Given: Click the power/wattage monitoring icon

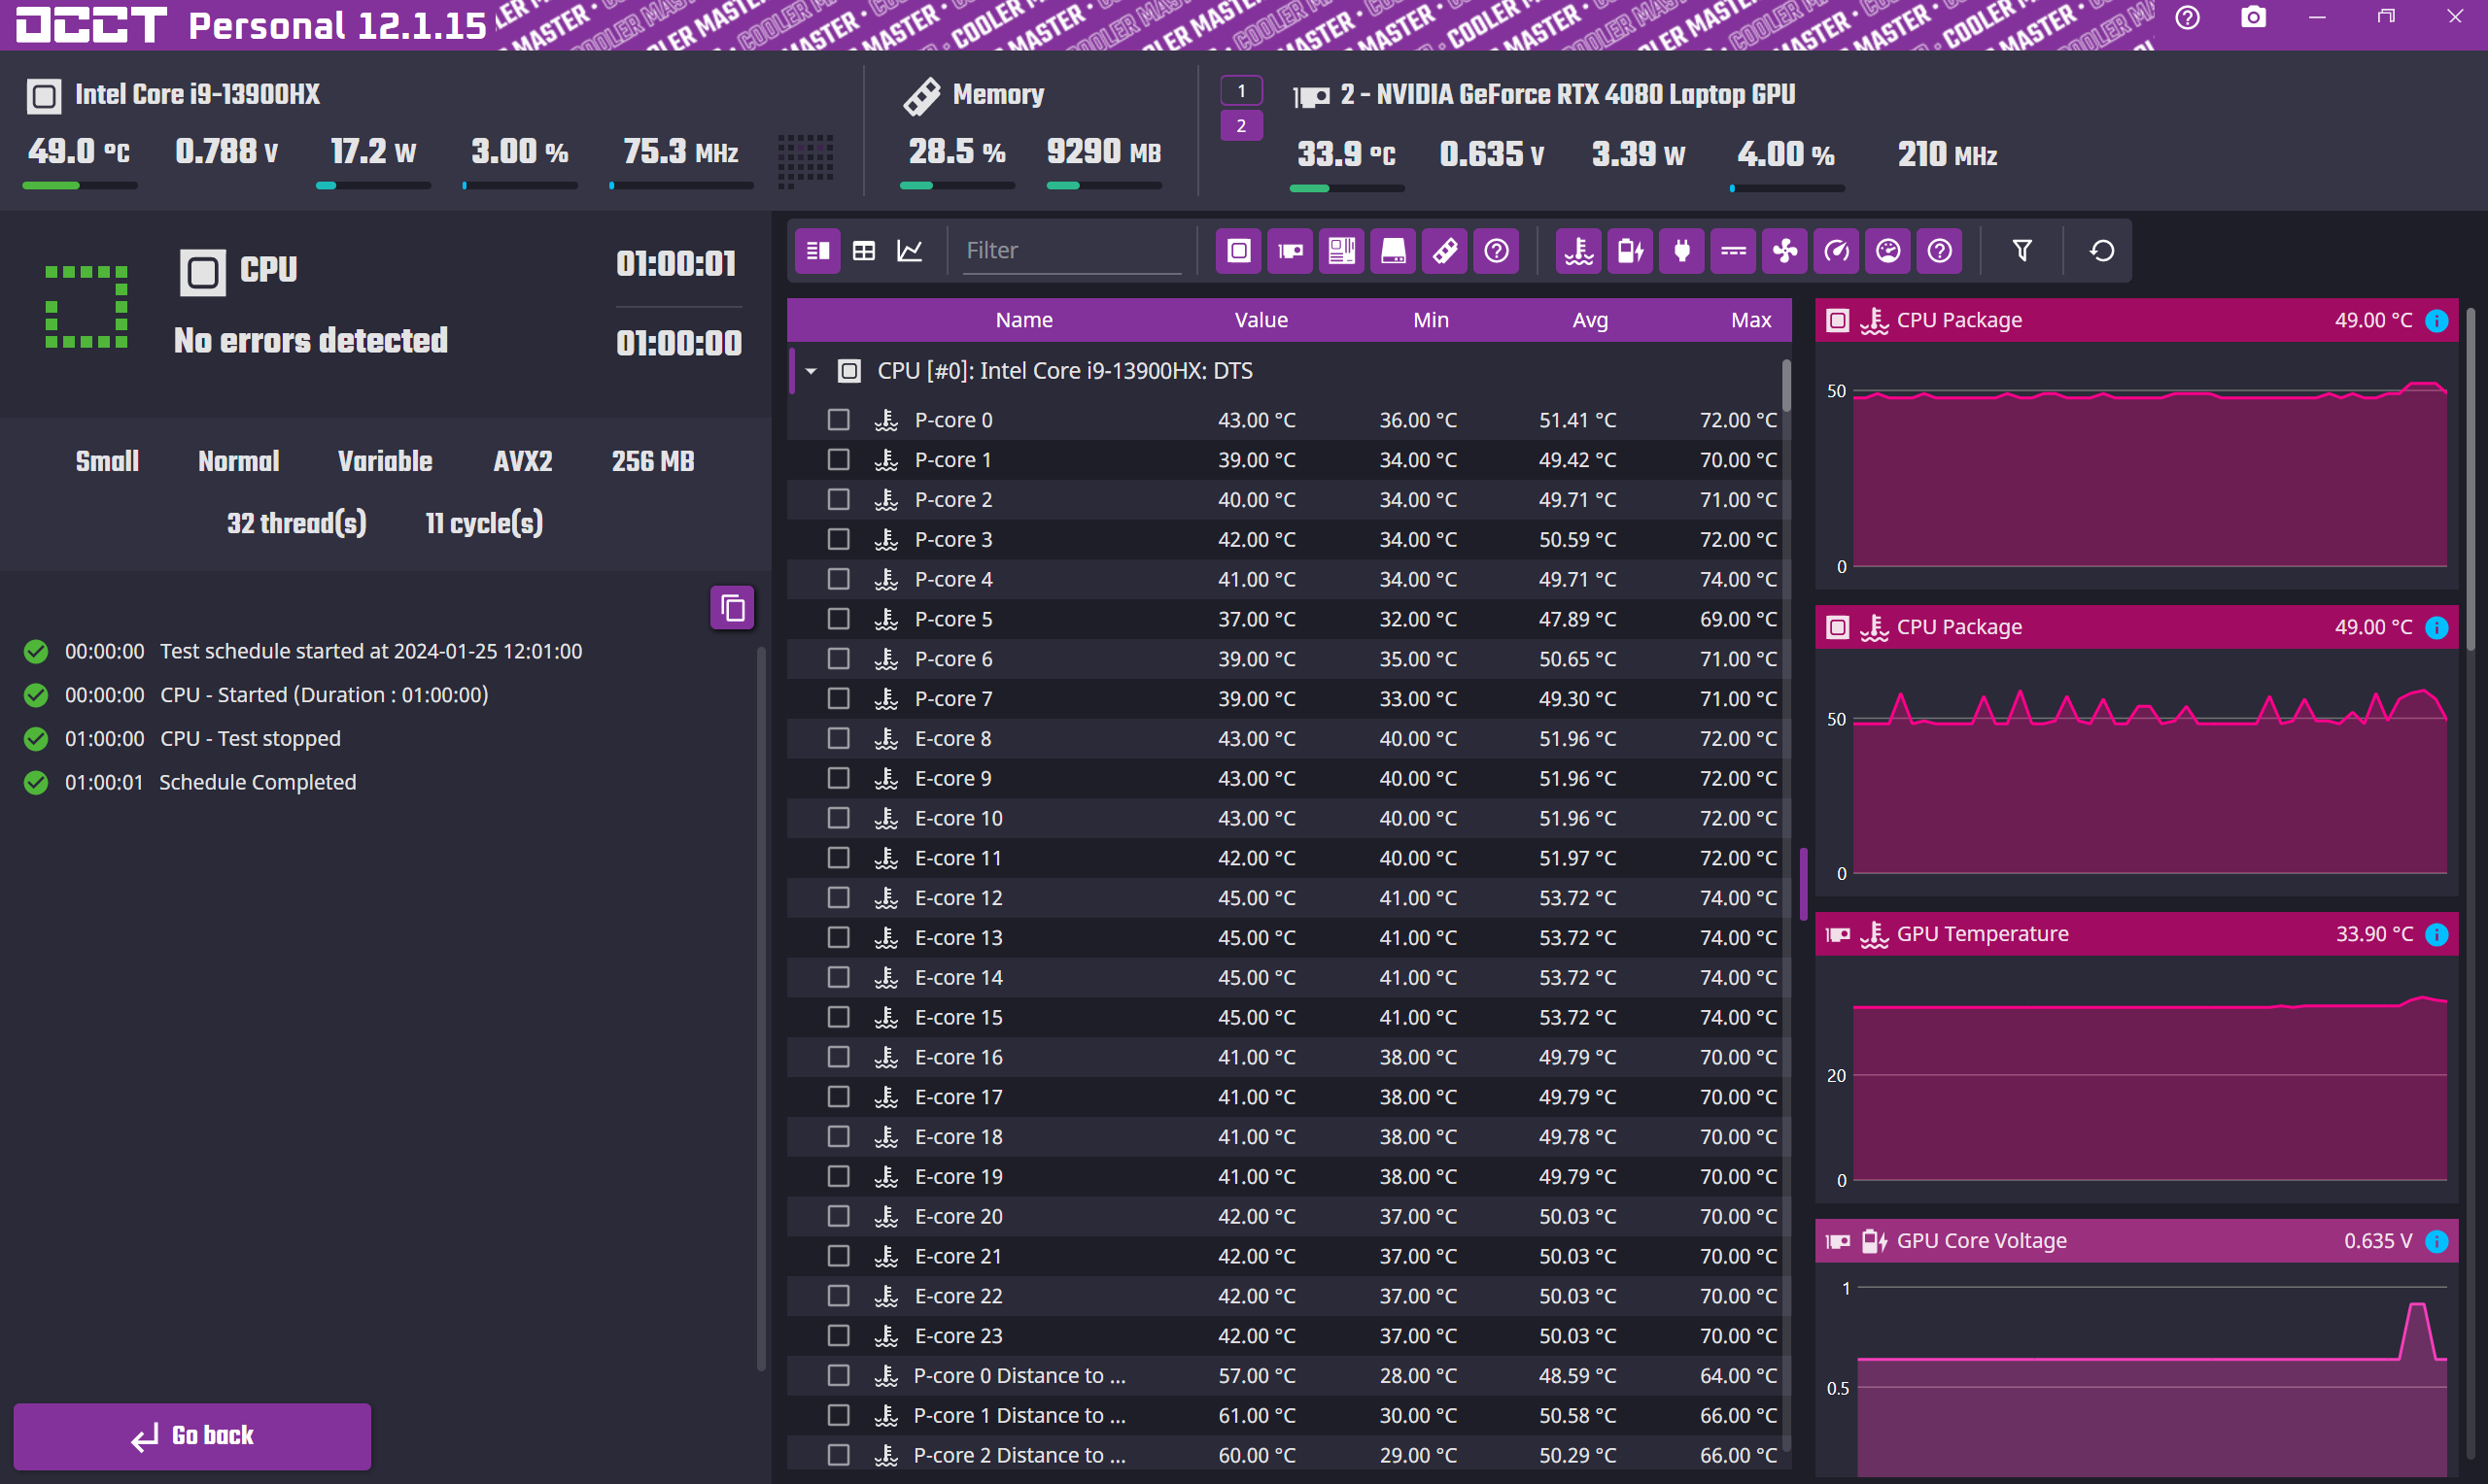Looking at the screenshot, I should click(1680, 249).
